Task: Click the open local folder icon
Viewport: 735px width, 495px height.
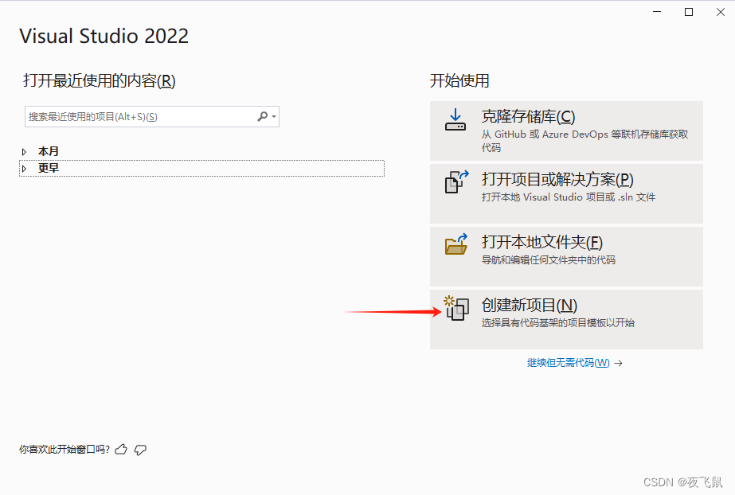Action: (x=456, y=244)
